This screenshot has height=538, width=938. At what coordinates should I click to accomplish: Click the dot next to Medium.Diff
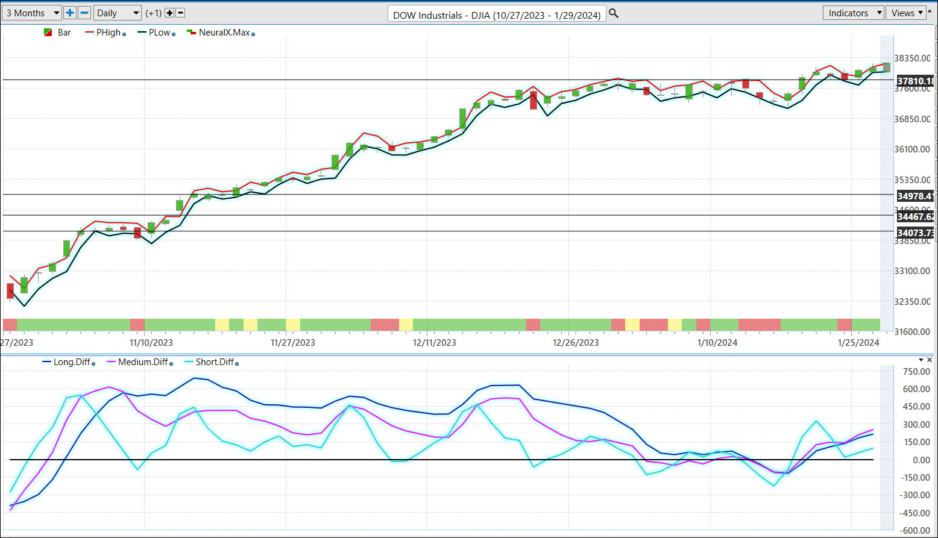171,363
